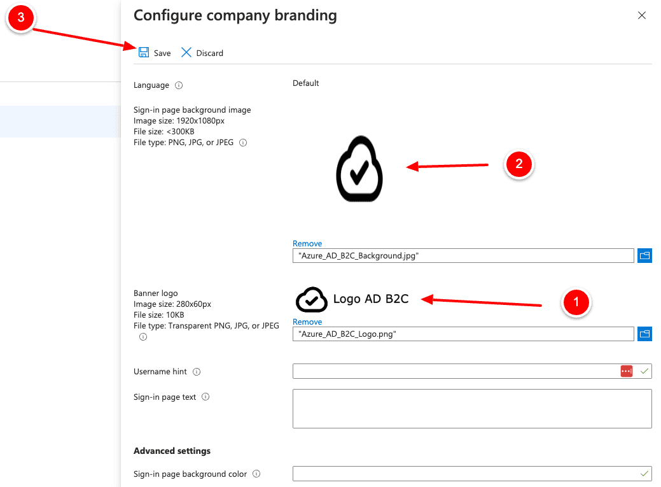The height and width of the screenshot is (487, 661).
Task: Click the green checkmark in background color field
Action: click(644, 474)
